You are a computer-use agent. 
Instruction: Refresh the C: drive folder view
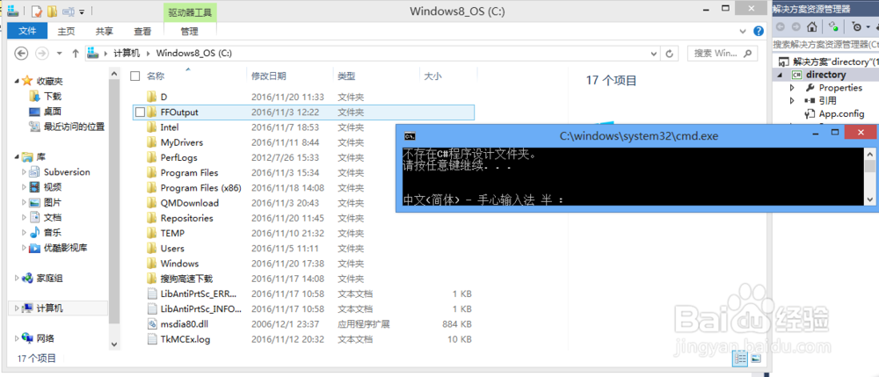(x=669, y=54)
